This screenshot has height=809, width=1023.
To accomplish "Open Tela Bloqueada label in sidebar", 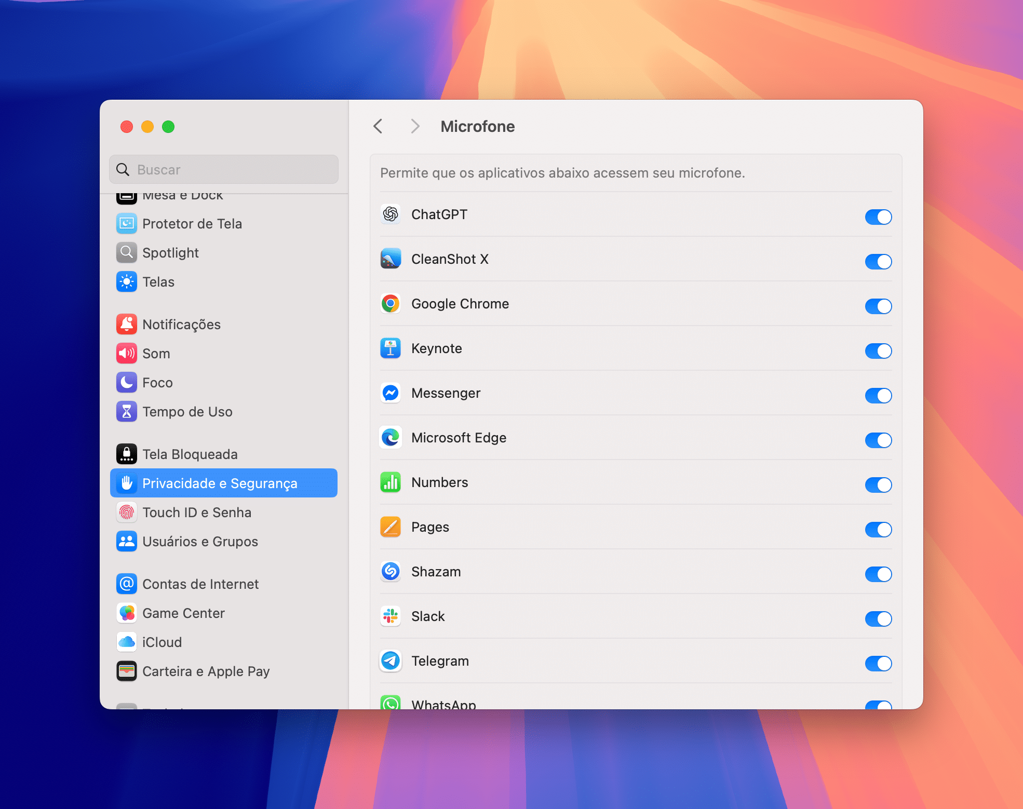I will point(190,454).
